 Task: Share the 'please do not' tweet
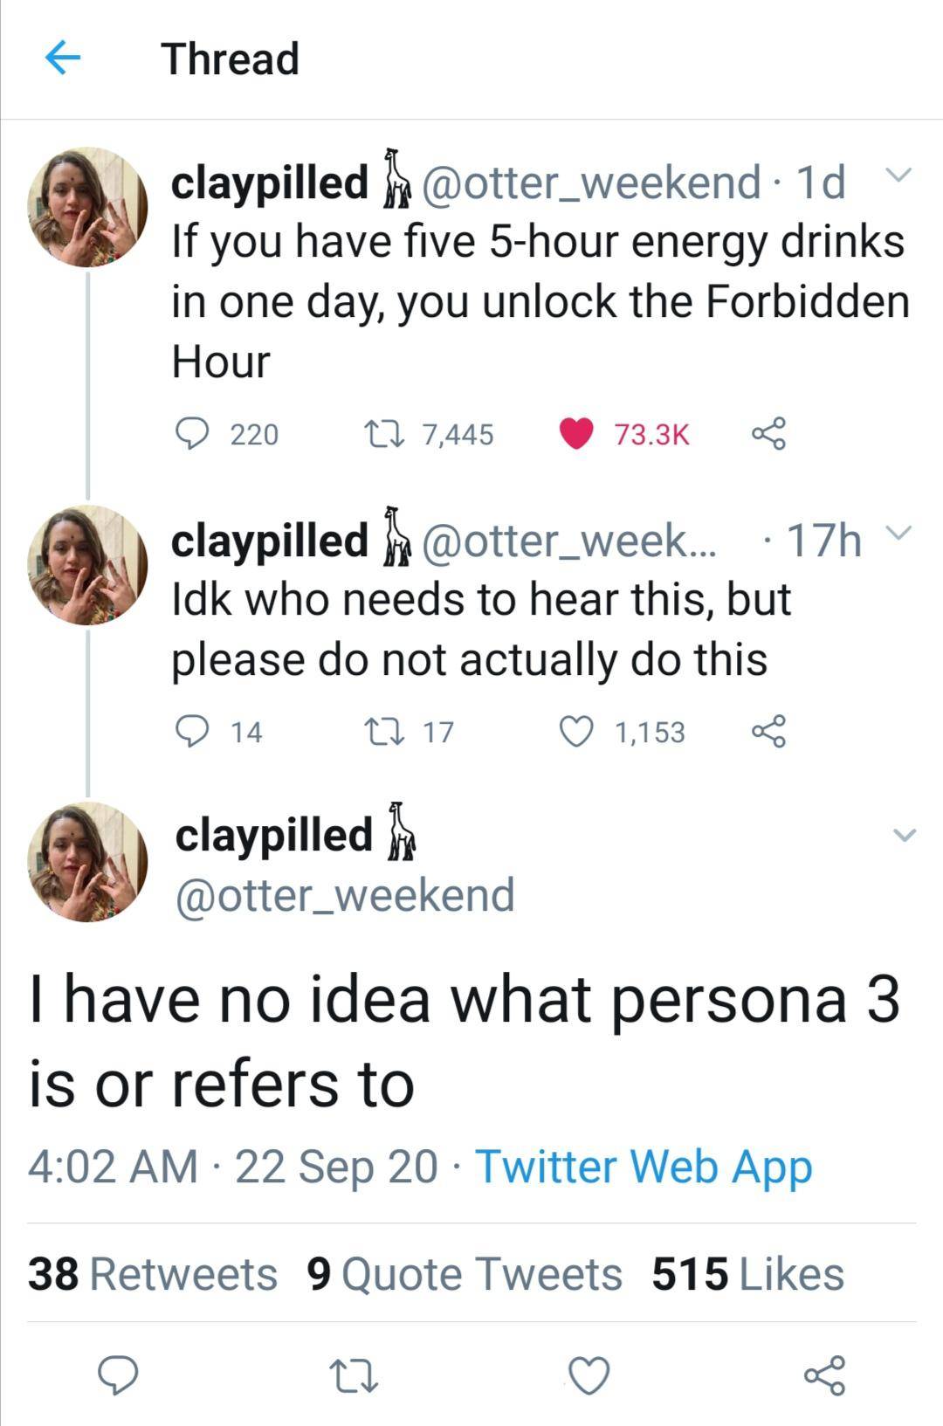click(768, 731)
